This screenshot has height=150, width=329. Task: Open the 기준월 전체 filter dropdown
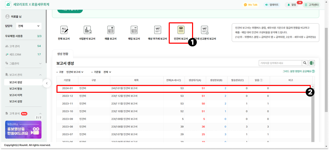tap(107, 72)
